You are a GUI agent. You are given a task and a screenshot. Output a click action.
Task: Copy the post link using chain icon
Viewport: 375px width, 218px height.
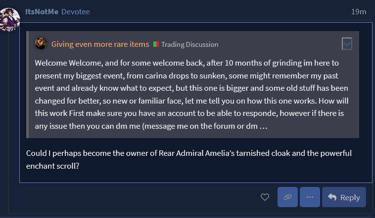(x=288, y=197)
